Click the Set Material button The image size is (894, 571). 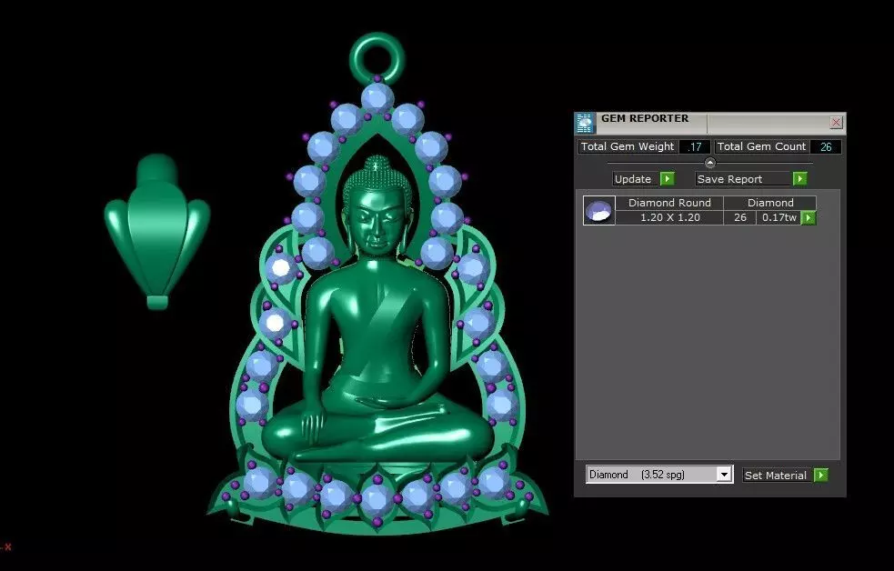point(778,476)
